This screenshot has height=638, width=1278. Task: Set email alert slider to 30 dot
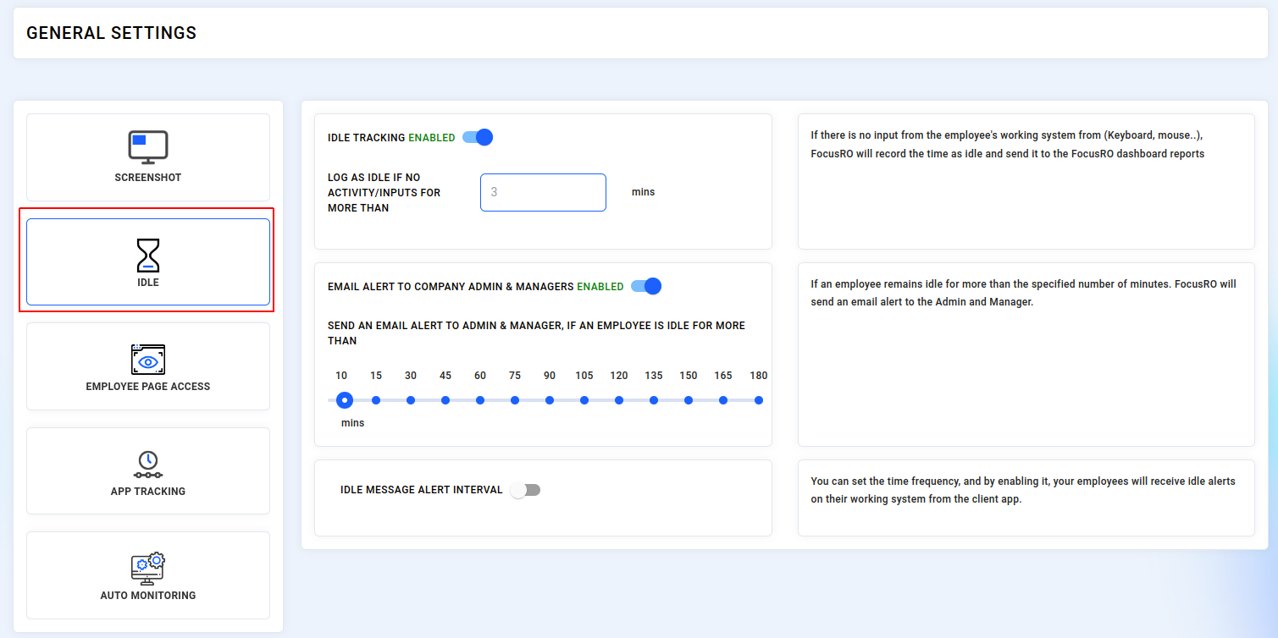(411, 400)
